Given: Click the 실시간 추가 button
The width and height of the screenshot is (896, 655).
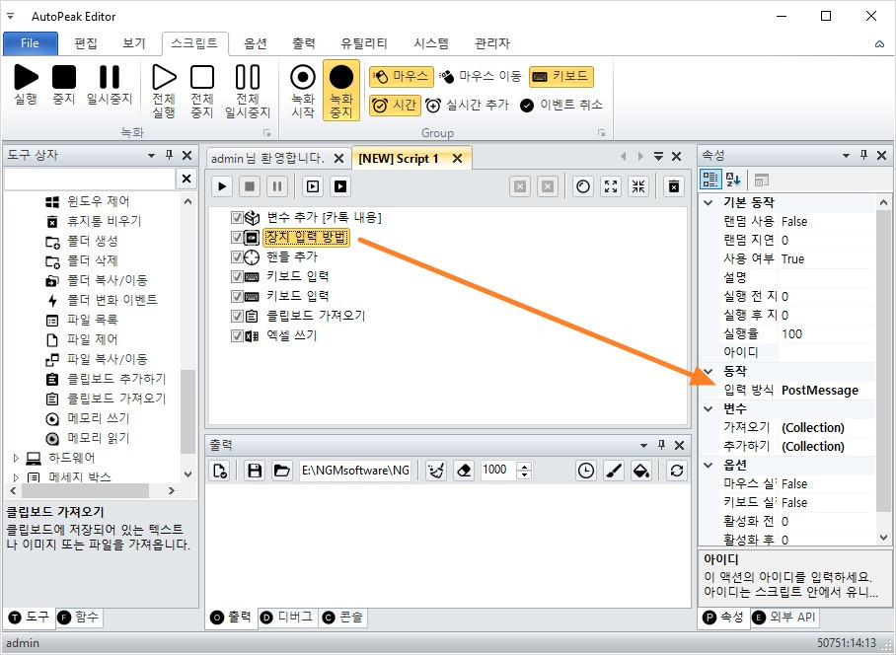Looking at the screenshot, I should click(468, 106).
